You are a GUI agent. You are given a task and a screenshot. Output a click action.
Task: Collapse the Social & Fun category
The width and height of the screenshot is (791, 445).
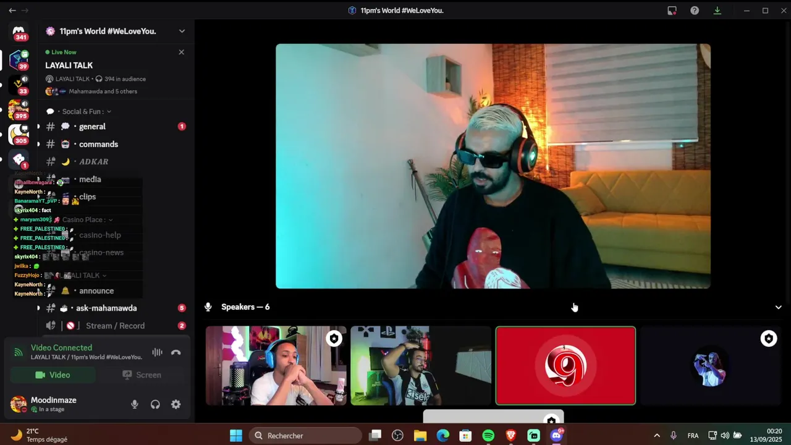point(86,111)
